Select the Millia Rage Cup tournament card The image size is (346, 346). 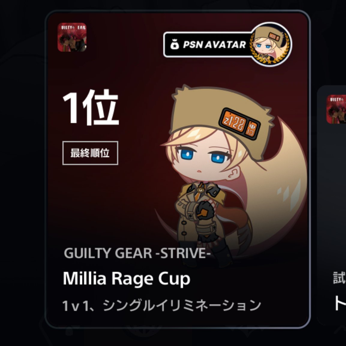point(178,169)
